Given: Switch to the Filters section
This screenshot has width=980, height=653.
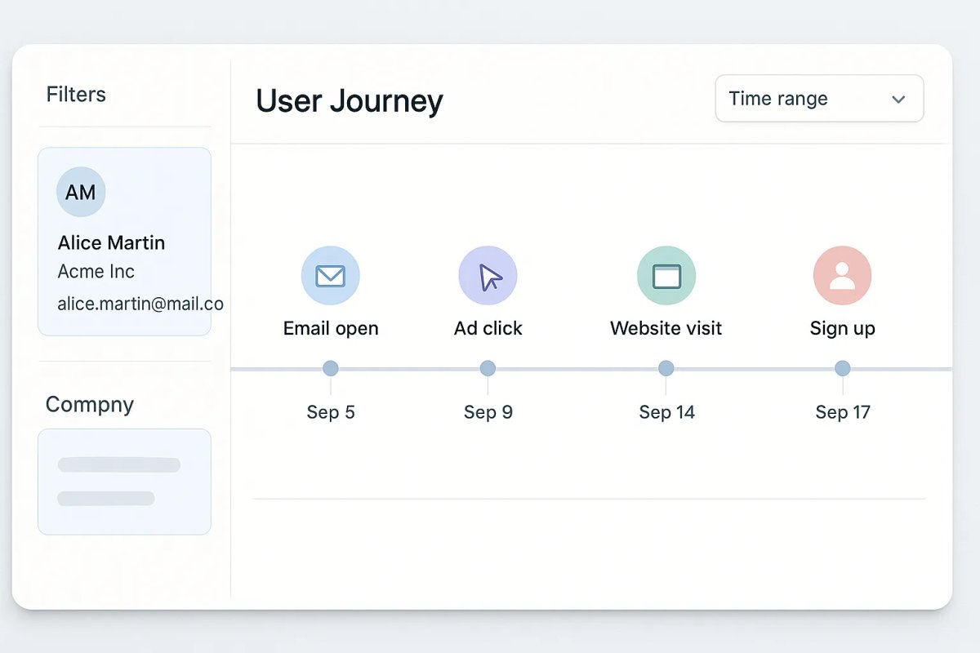Looking at the screenshot, I should 76,94.
